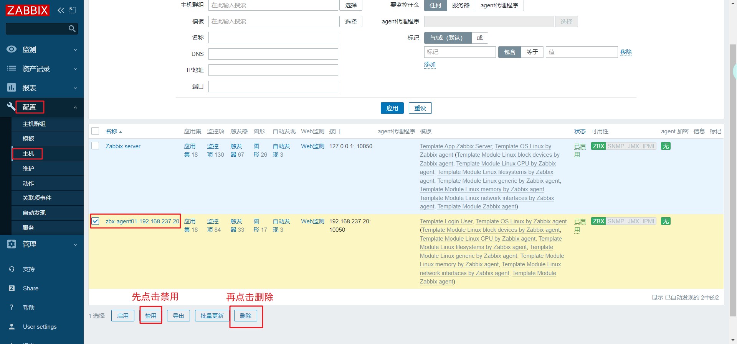Click JMX badge in zbx-agent01 row
This screenshot has height=344, width=737.
633,221
